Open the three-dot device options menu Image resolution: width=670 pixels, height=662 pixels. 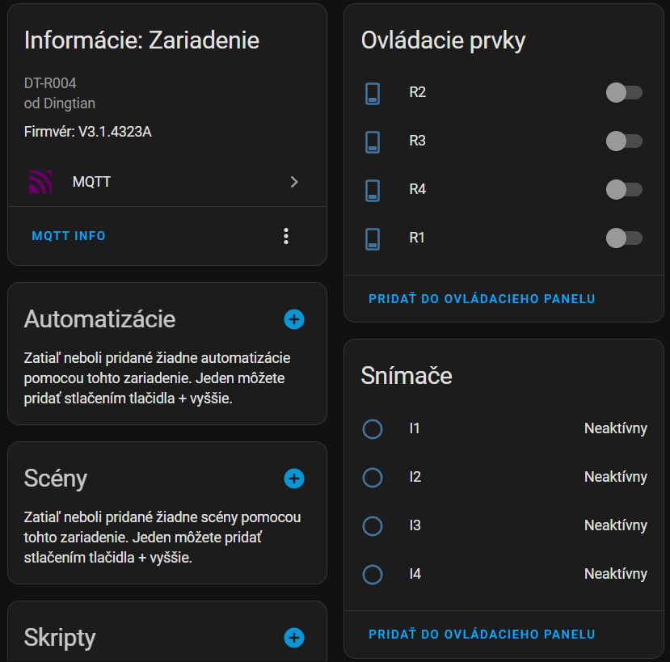(x=285, y=236)
